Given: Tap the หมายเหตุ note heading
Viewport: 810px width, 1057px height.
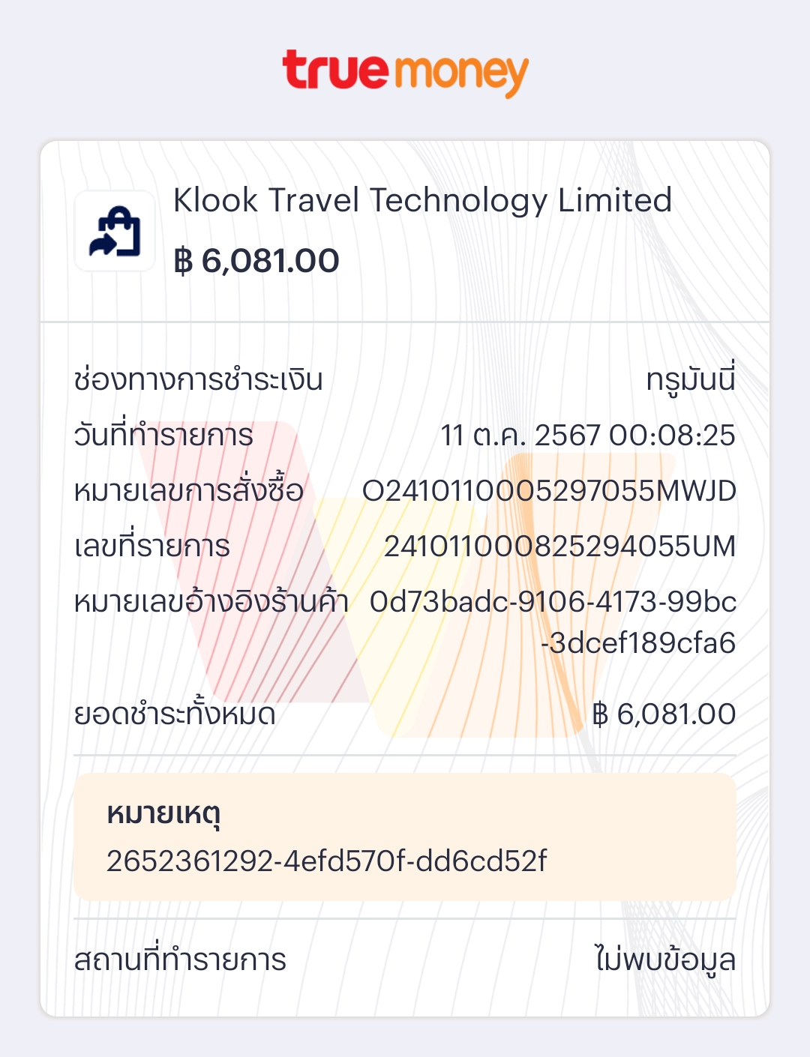Looking at the screenshot, I should click(163, 813).
